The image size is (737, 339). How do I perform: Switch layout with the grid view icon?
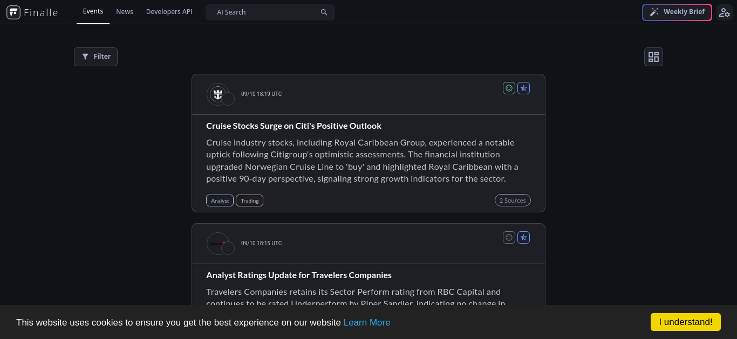(653, 57)
